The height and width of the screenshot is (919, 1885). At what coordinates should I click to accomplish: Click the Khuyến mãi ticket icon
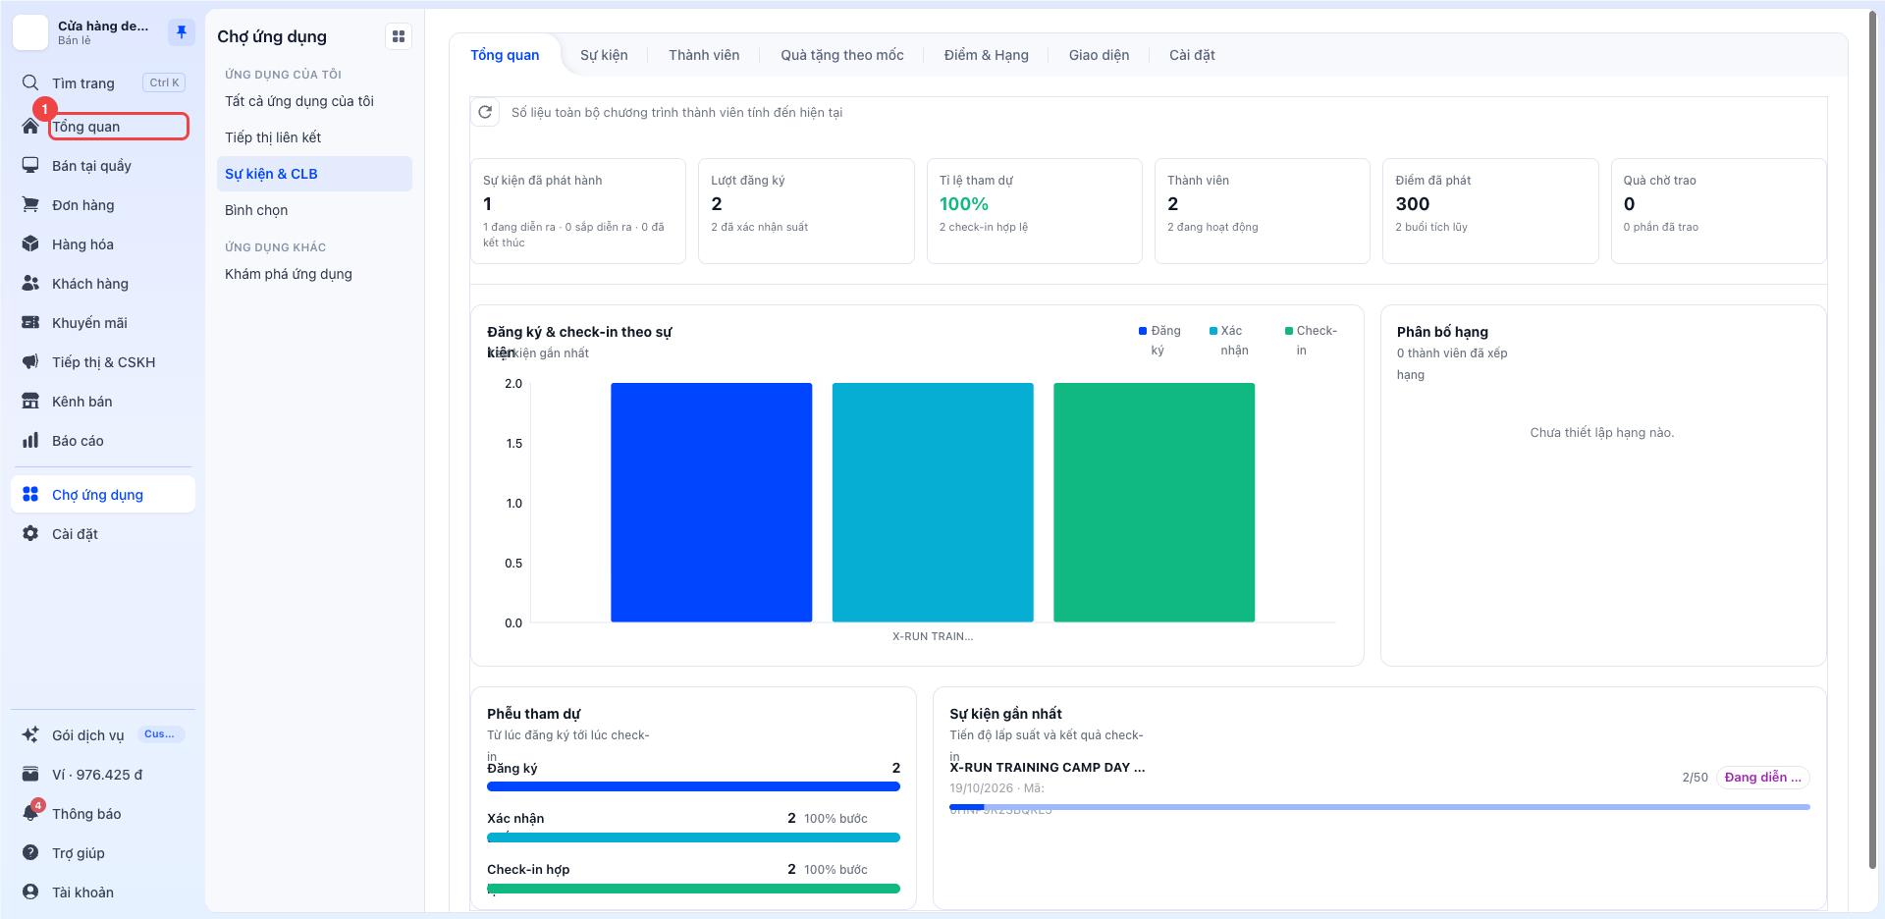point(30,322)
